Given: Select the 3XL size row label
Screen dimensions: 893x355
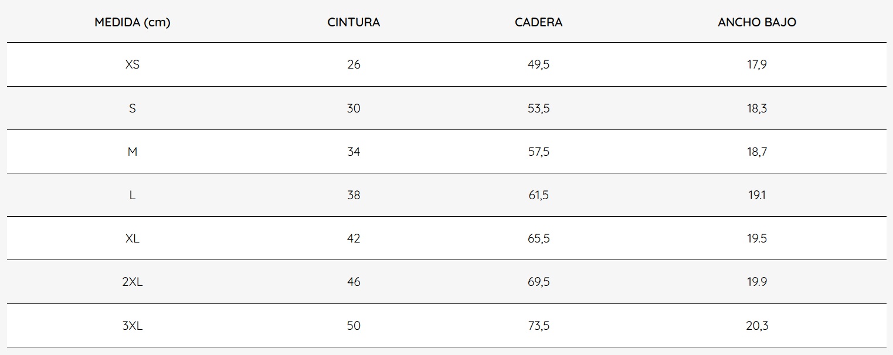Looking at the screenshot, I should pyautogui.click(x=133, y=326).
